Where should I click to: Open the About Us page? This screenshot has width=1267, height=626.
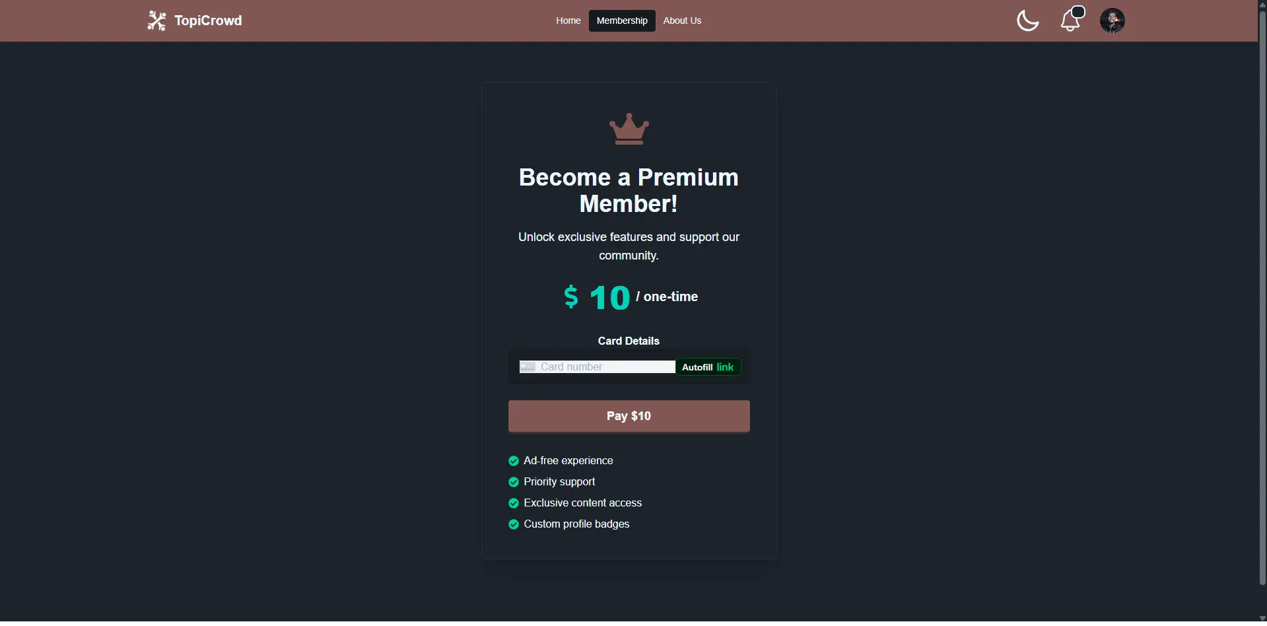click(x=681, y=20)
